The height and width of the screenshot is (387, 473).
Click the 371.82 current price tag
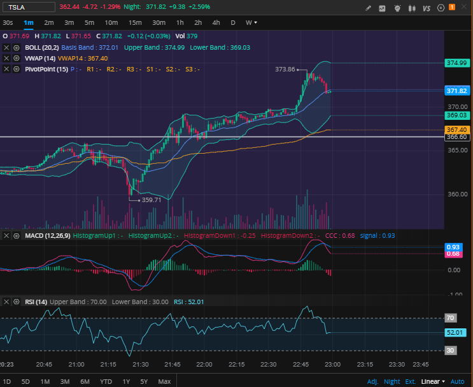click(x=457, y=91)
